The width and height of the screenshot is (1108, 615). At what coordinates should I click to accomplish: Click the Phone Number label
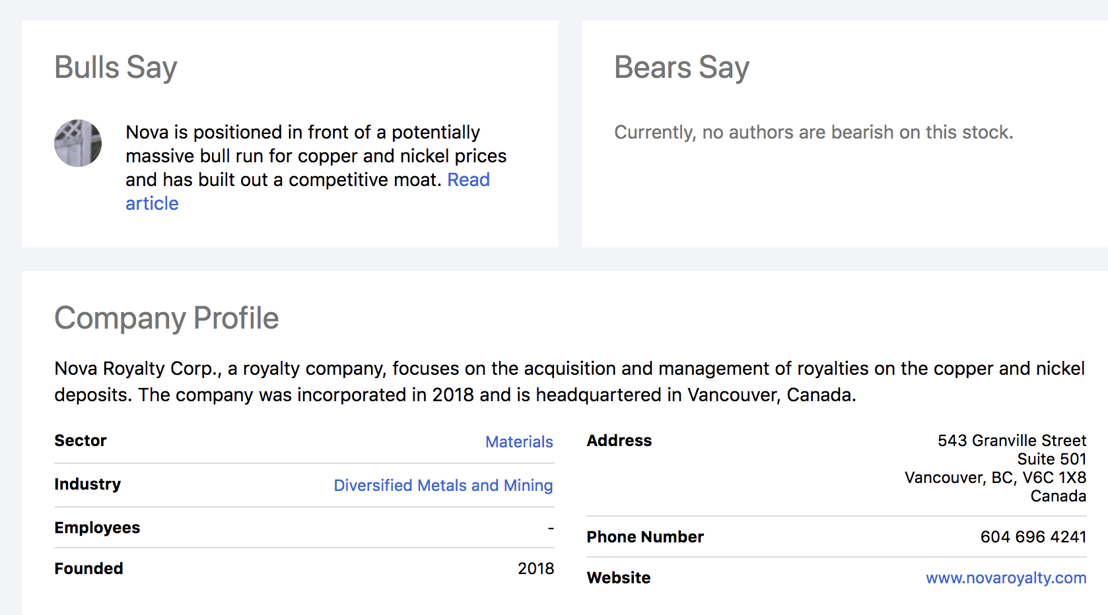pos(645,537)
